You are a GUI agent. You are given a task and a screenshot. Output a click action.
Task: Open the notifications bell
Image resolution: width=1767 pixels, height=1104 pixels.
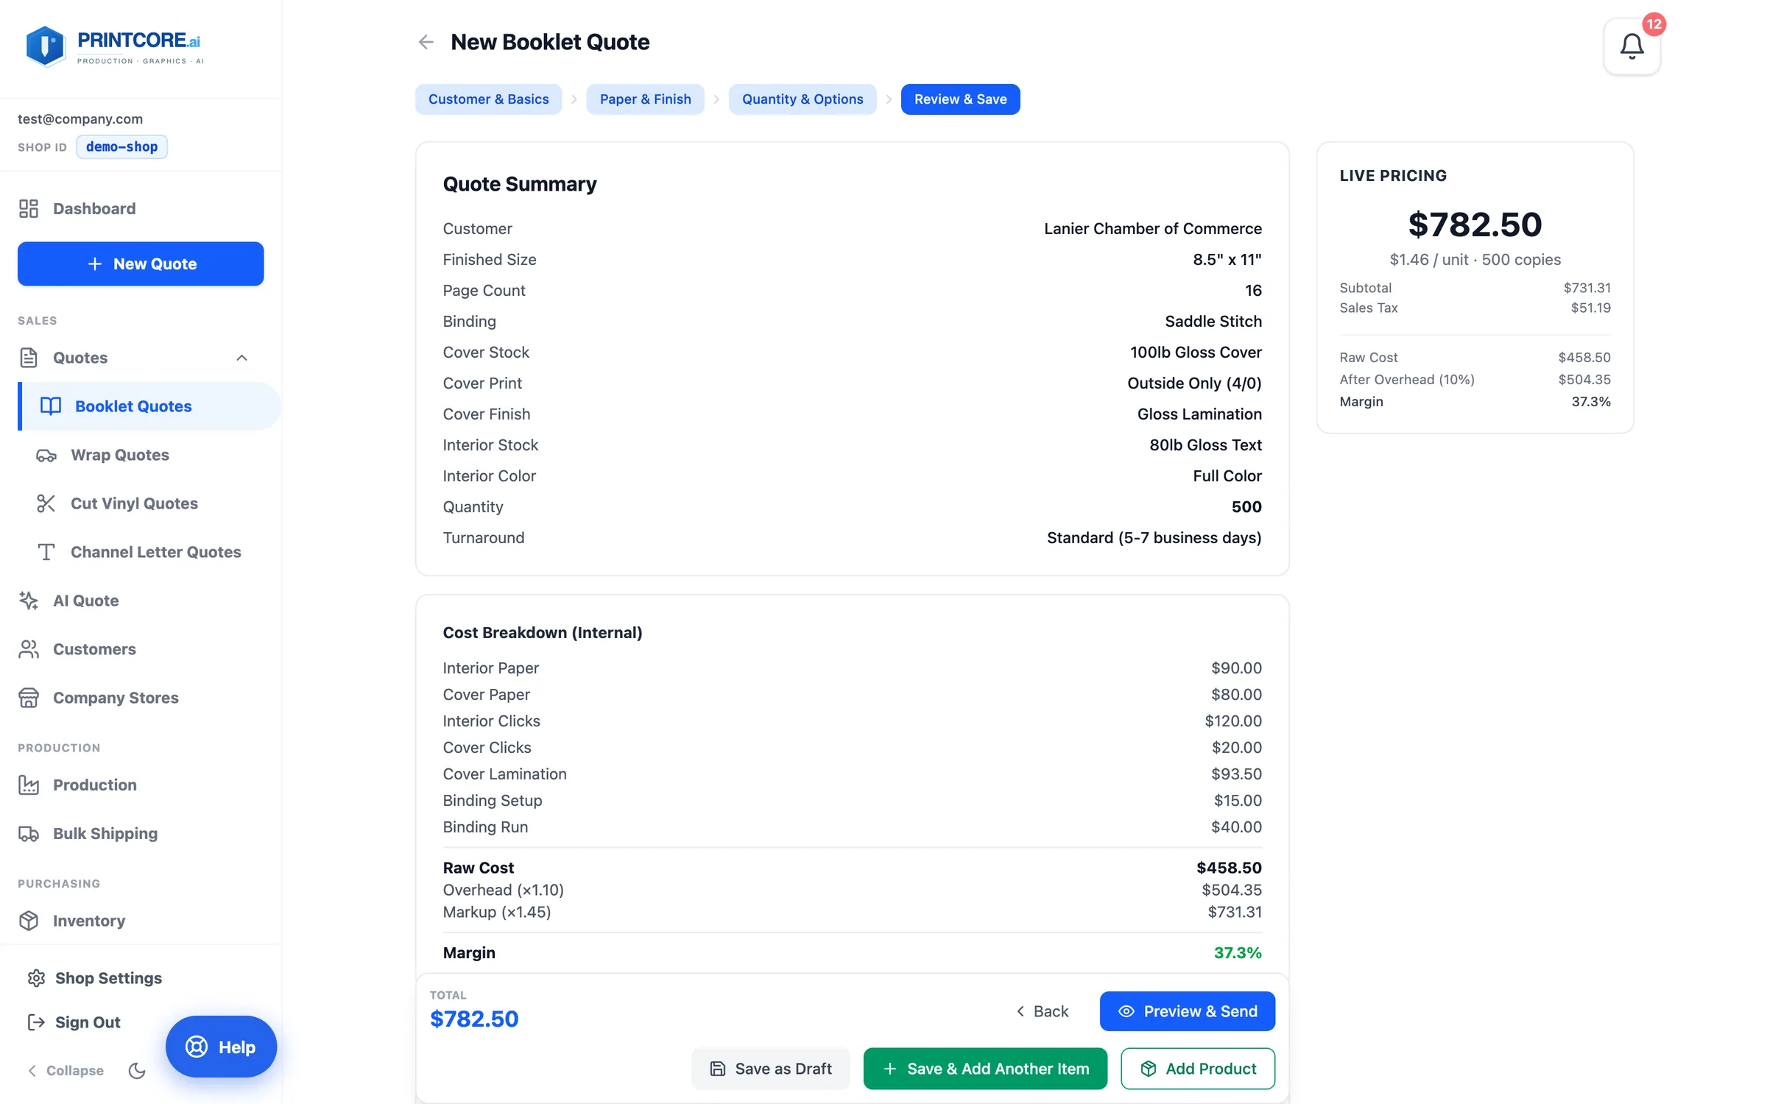coord(1632,46)
